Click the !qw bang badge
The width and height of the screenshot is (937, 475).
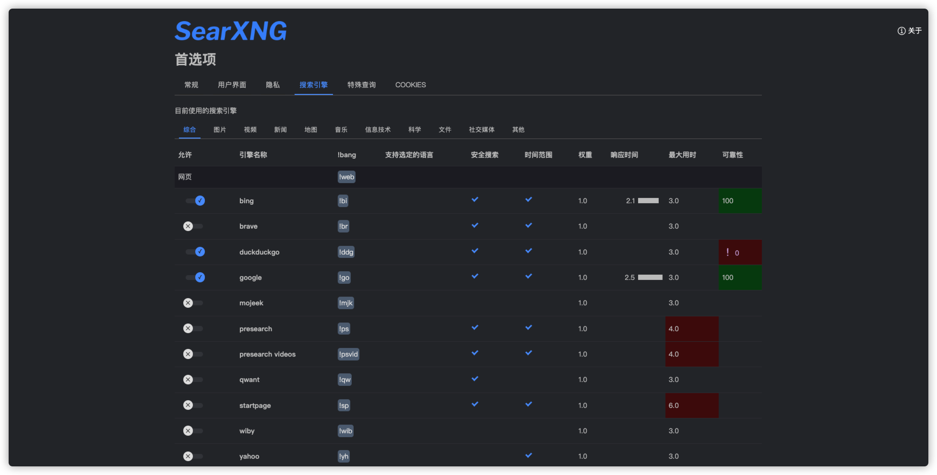pyautogui.click(x=345, y=380)
